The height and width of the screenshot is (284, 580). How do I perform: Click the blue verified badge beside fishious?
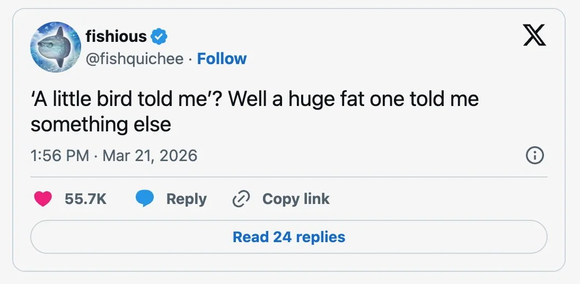tap(159, 37)
